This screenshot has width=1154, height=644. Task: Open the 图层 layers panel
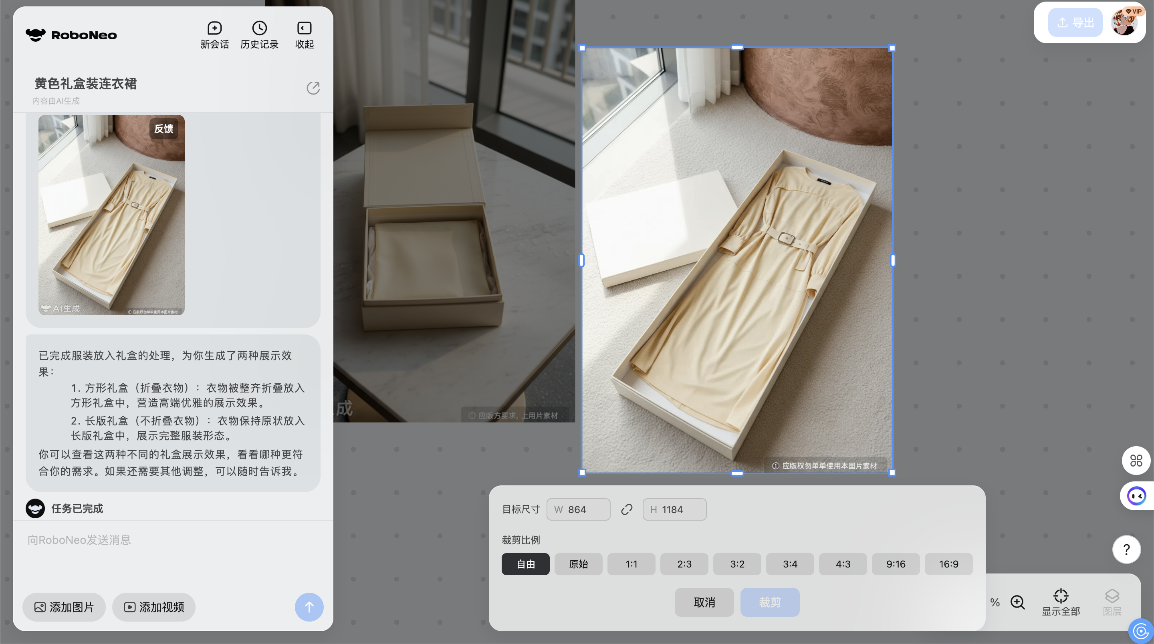tap(1112, 602)
